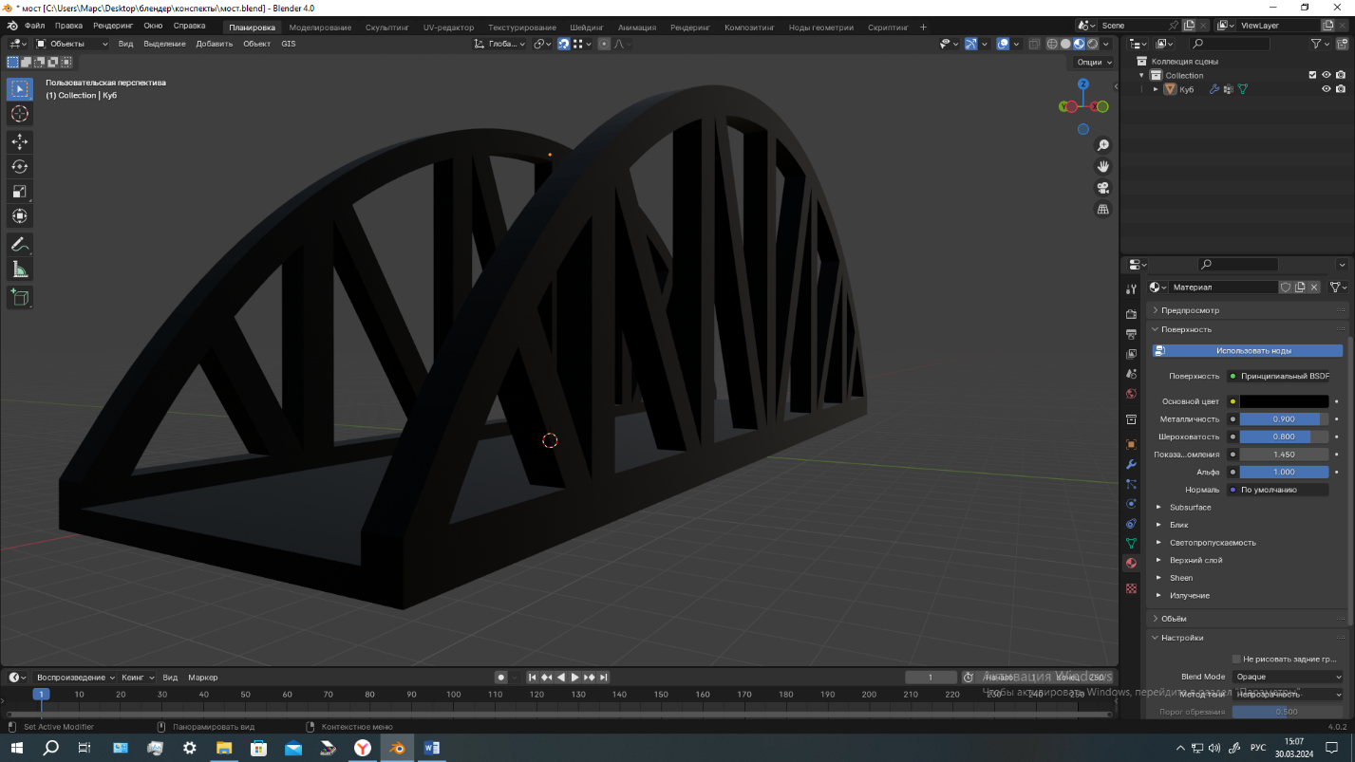1355x762 pixels.
Task: Expand the Предпросмотр panel
Action: (x=1190, y=310)
